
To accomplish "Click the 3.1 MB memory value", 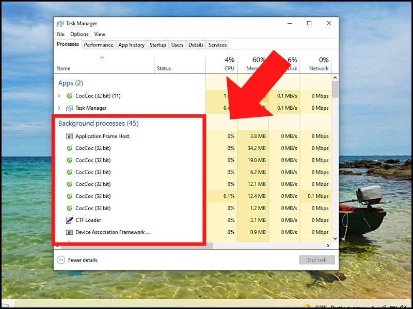I will (x=258, y=220).
